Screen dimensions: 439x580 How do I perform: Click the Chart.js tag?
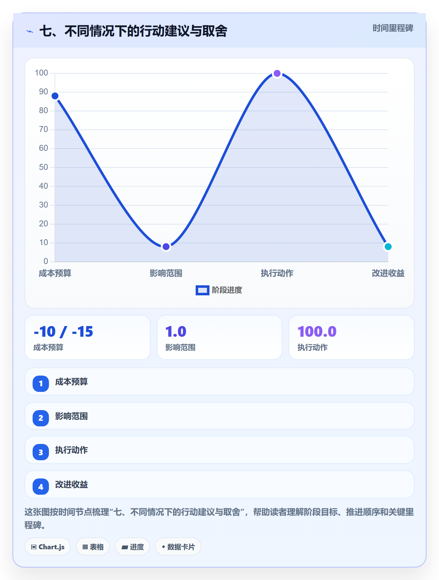pyautogui.click(x=48, y=547)
